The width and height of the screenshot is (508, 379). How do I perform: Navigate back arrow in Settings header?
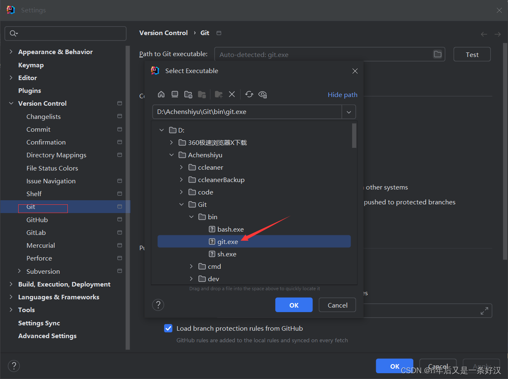484,34
